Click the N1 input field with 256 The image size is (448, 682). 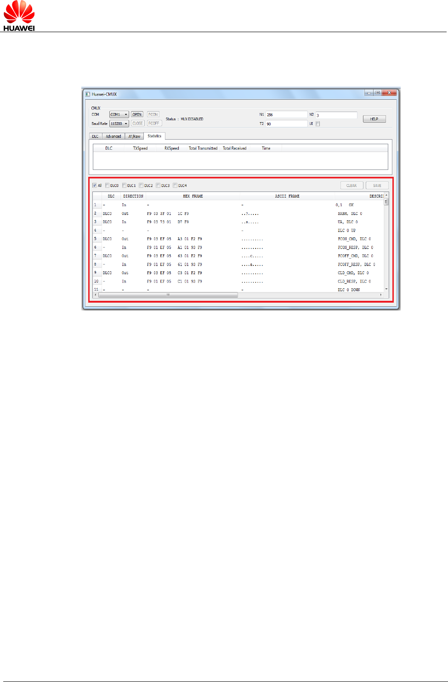[x=286, y=115]
